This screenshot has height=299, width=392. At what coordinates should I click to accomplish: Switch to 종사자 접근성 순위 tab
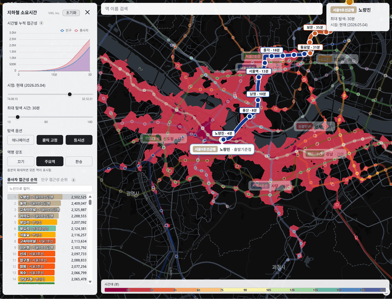pos(22,180)
